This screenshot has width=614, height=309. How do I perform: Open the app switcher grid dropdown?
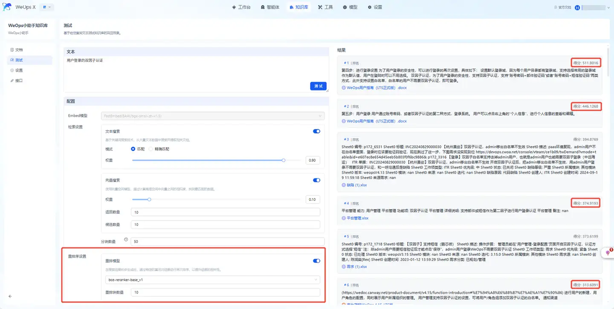(47, 7)
